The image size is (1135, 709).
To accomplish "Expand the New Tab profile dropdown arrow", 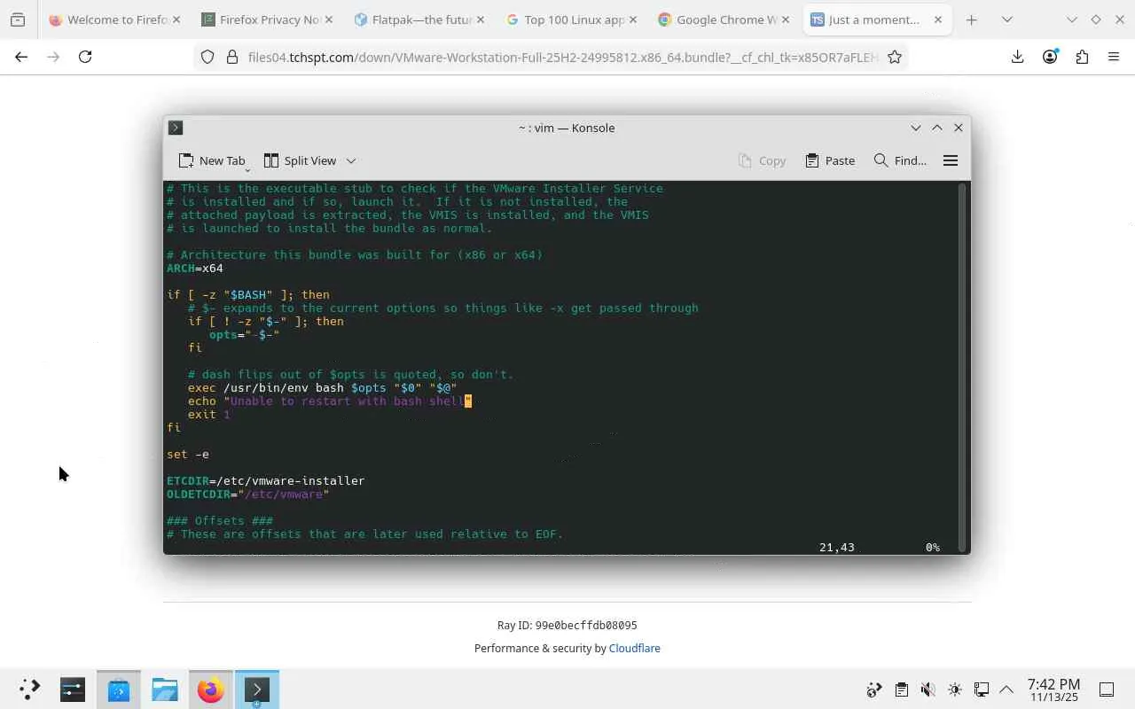I will click(247, 168).
